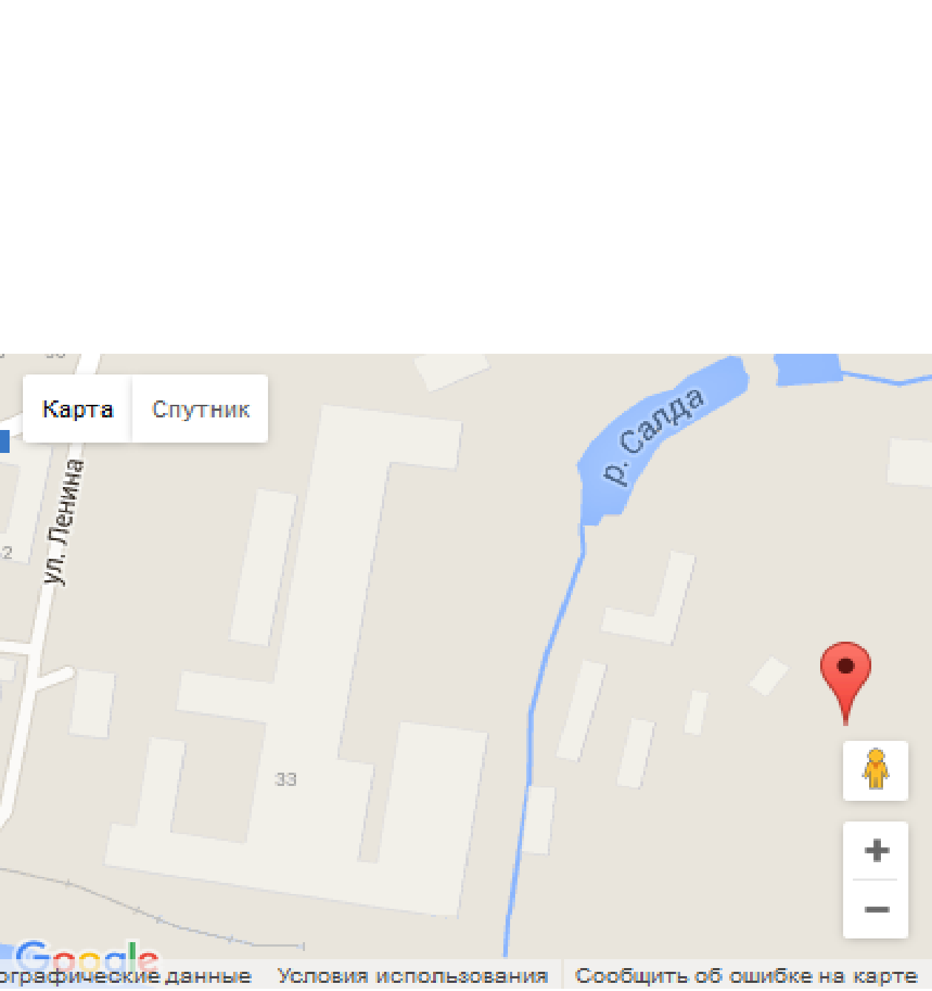Viewport: 932px width, 991px height.
Task: Click the blue square icon beside ул. Ленина
Action: 4,442
